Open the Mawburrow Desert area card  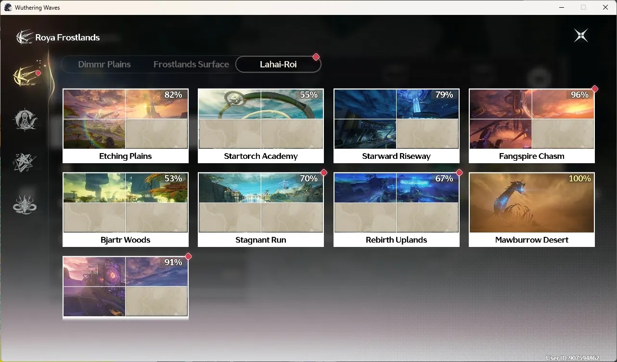click(532, 210)
